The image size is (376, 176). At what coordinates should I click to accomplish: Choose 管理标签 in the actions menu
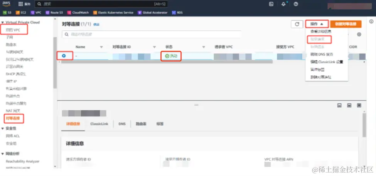pos(317,70)
